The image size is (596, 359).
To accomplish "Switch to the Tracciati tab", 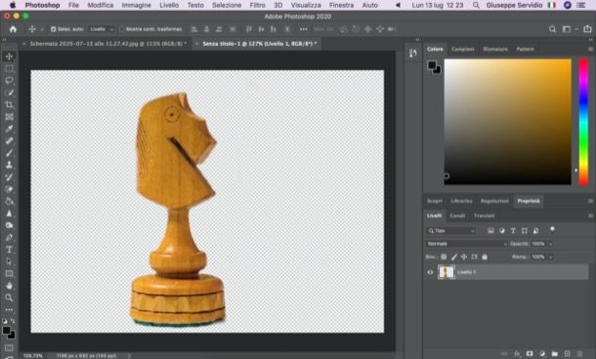I will (x=484, y=216).
